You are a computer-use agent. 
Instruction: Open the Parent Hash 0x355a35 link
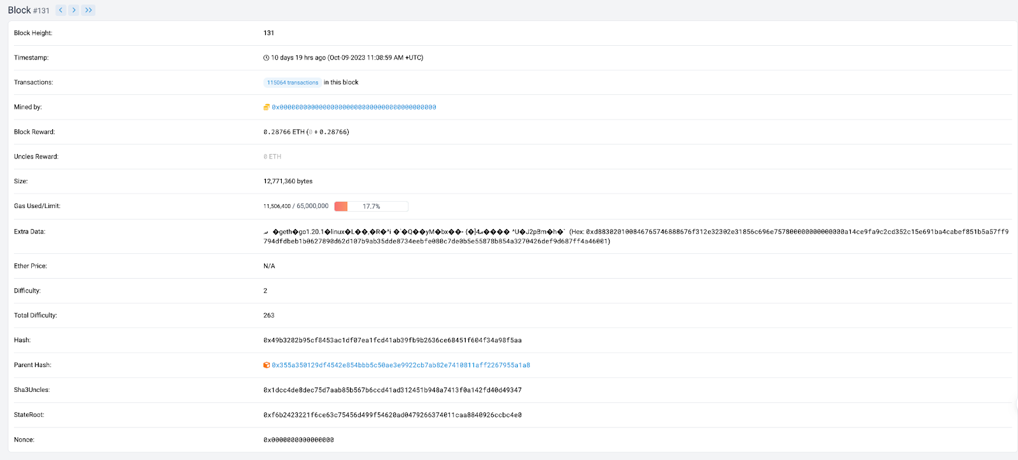[401, 365]
